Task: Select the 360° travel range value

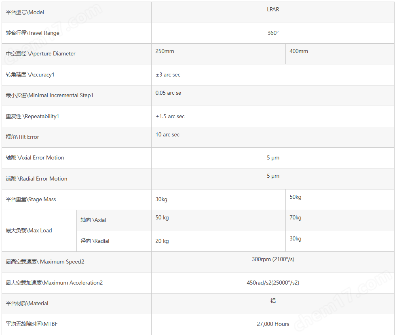Action: (272, 33)
